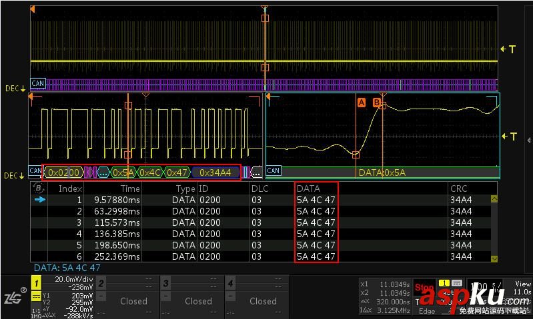
Task: Expand the right side panel arrow
Action: 528,140
